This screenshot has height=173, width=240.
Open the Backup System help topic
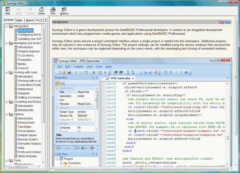point(28,139)
